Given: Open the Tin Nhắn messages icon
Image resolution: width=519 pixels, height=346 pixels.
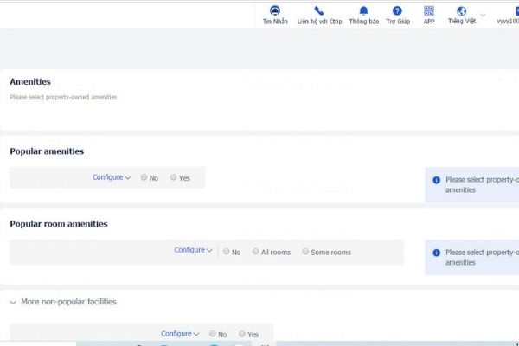Looking at the screenshot, I should tap(275, 11).
